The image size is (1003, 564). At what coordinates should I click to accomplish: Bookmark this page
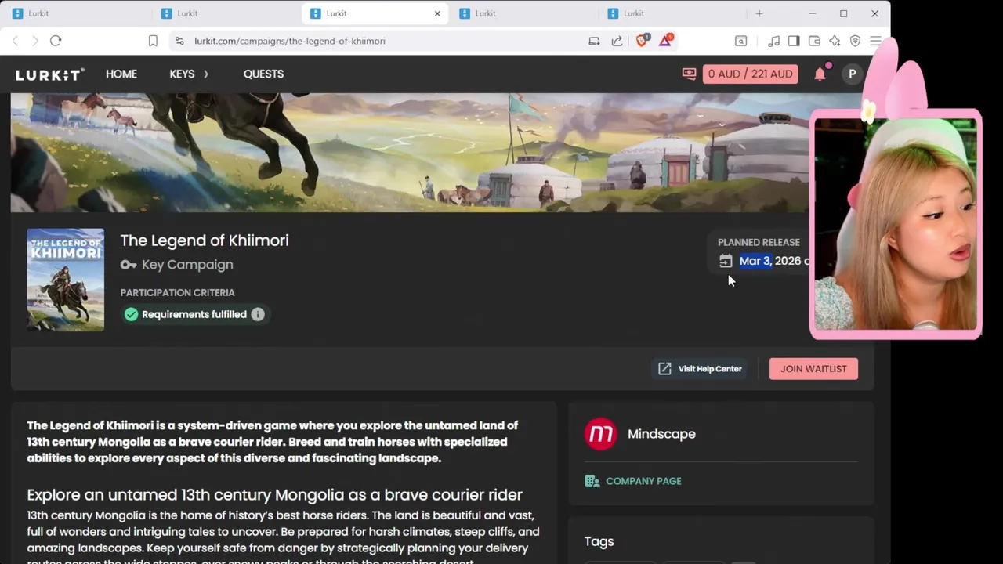point(153,41)
